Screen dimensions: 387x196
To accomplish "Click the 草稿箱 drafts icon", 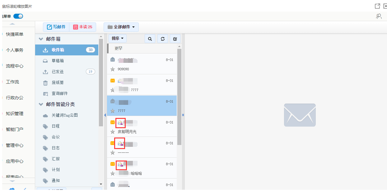I will click(45, 61).
